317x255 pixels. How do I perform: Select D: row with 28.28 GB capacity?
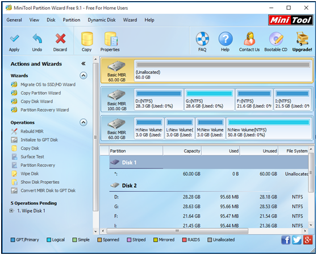click(x=208, y=197)
